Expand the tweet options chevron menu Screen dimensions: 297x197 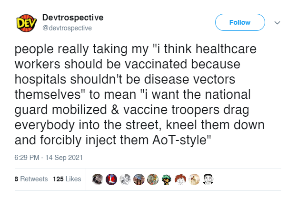(277, 23)
